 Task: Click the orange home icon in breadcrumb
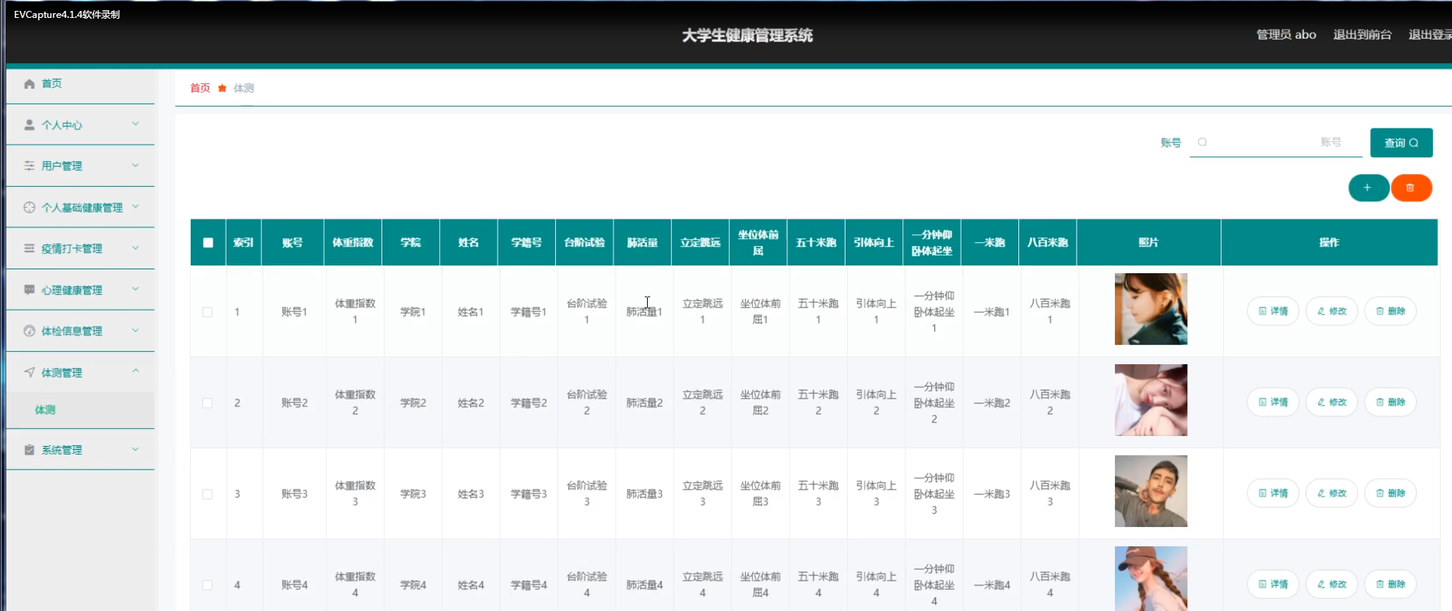click(222, 88)
